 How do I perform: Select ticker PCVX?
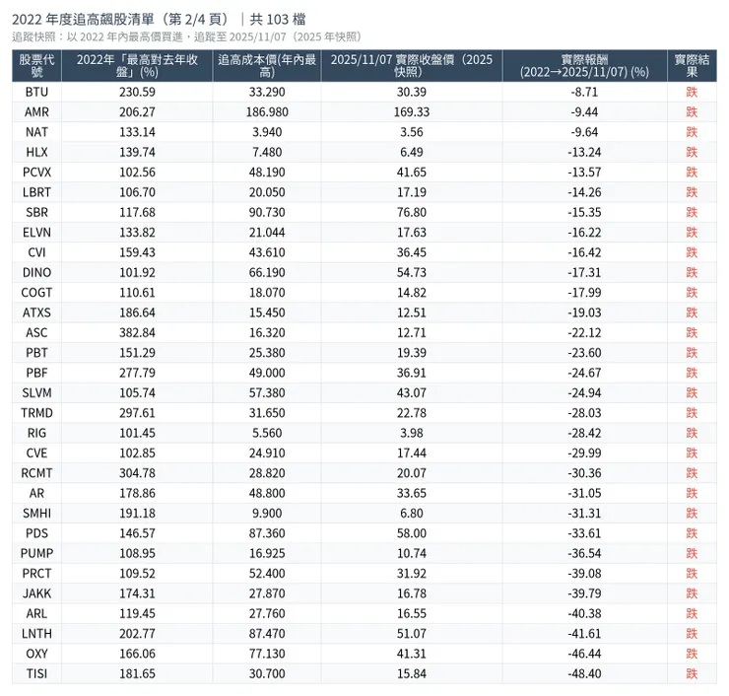[x=36, y=173]
